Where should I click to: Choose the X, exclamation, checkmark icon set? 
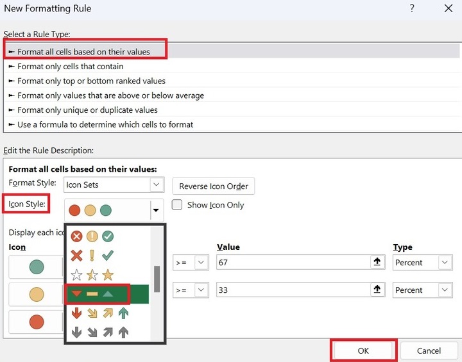pyautogui.click(x=92, y=256)
